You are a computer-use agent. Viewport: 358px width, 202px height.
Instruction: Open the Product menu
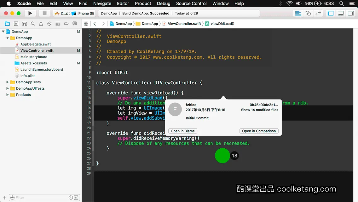click(x=143, y=3)
